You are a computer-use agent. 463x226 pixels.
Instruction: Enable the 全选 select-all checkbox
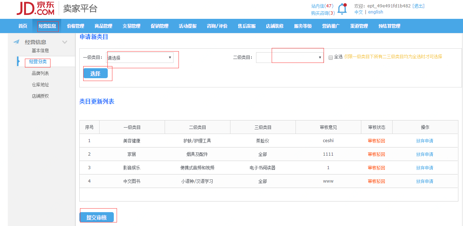(330, 57)
